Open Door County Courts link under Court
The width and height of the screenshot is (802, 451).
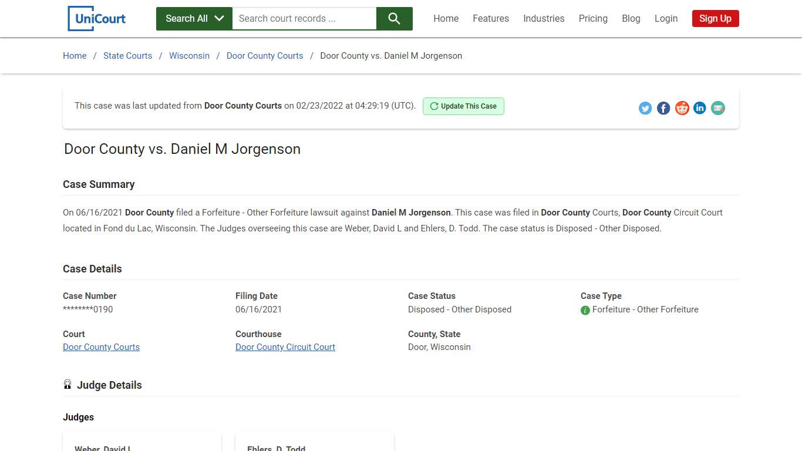[x=101, y=347]
